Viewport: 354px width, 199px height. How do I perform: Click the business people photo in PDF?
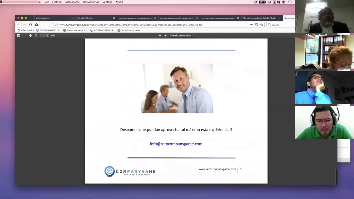tap(177, 88)
